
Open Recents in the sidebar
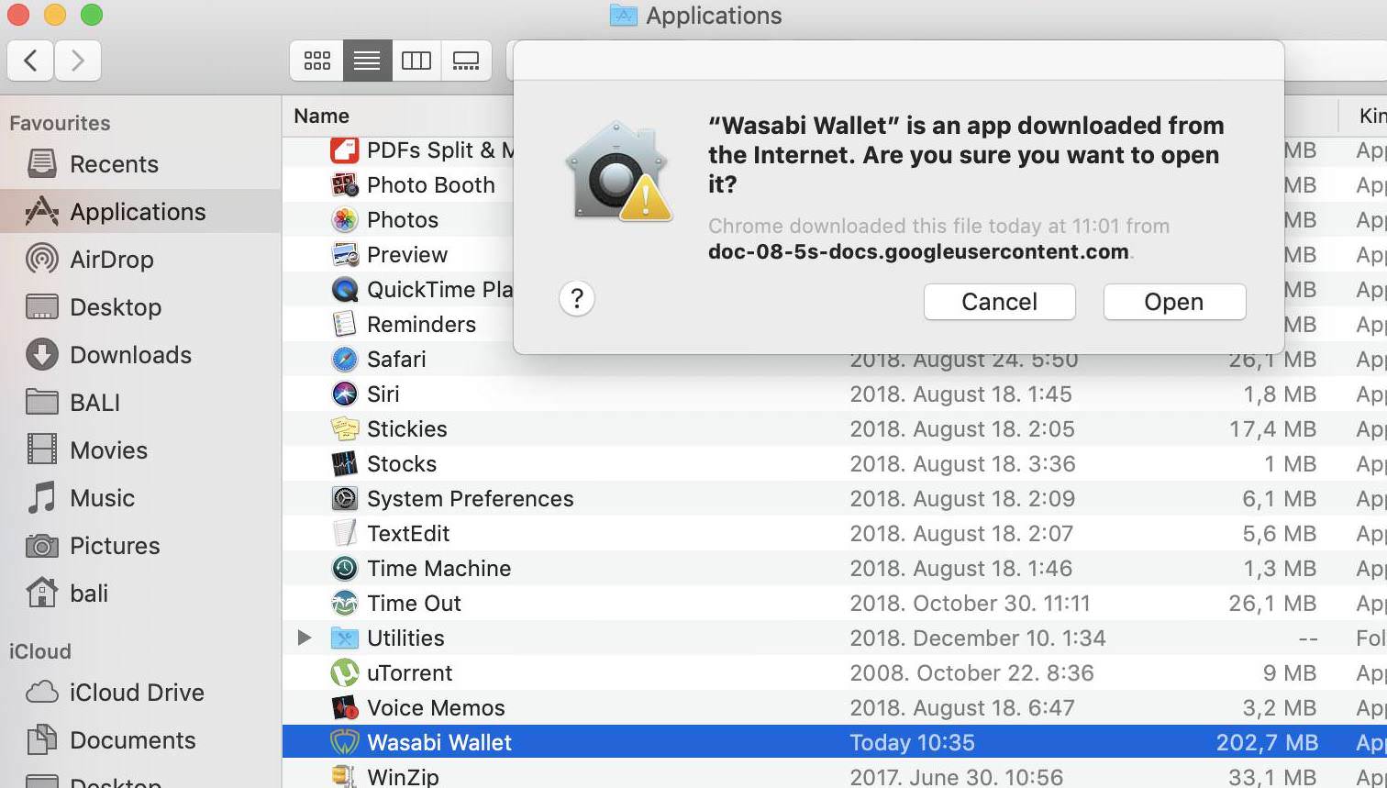pyautogui.click(x=114, y=164)
